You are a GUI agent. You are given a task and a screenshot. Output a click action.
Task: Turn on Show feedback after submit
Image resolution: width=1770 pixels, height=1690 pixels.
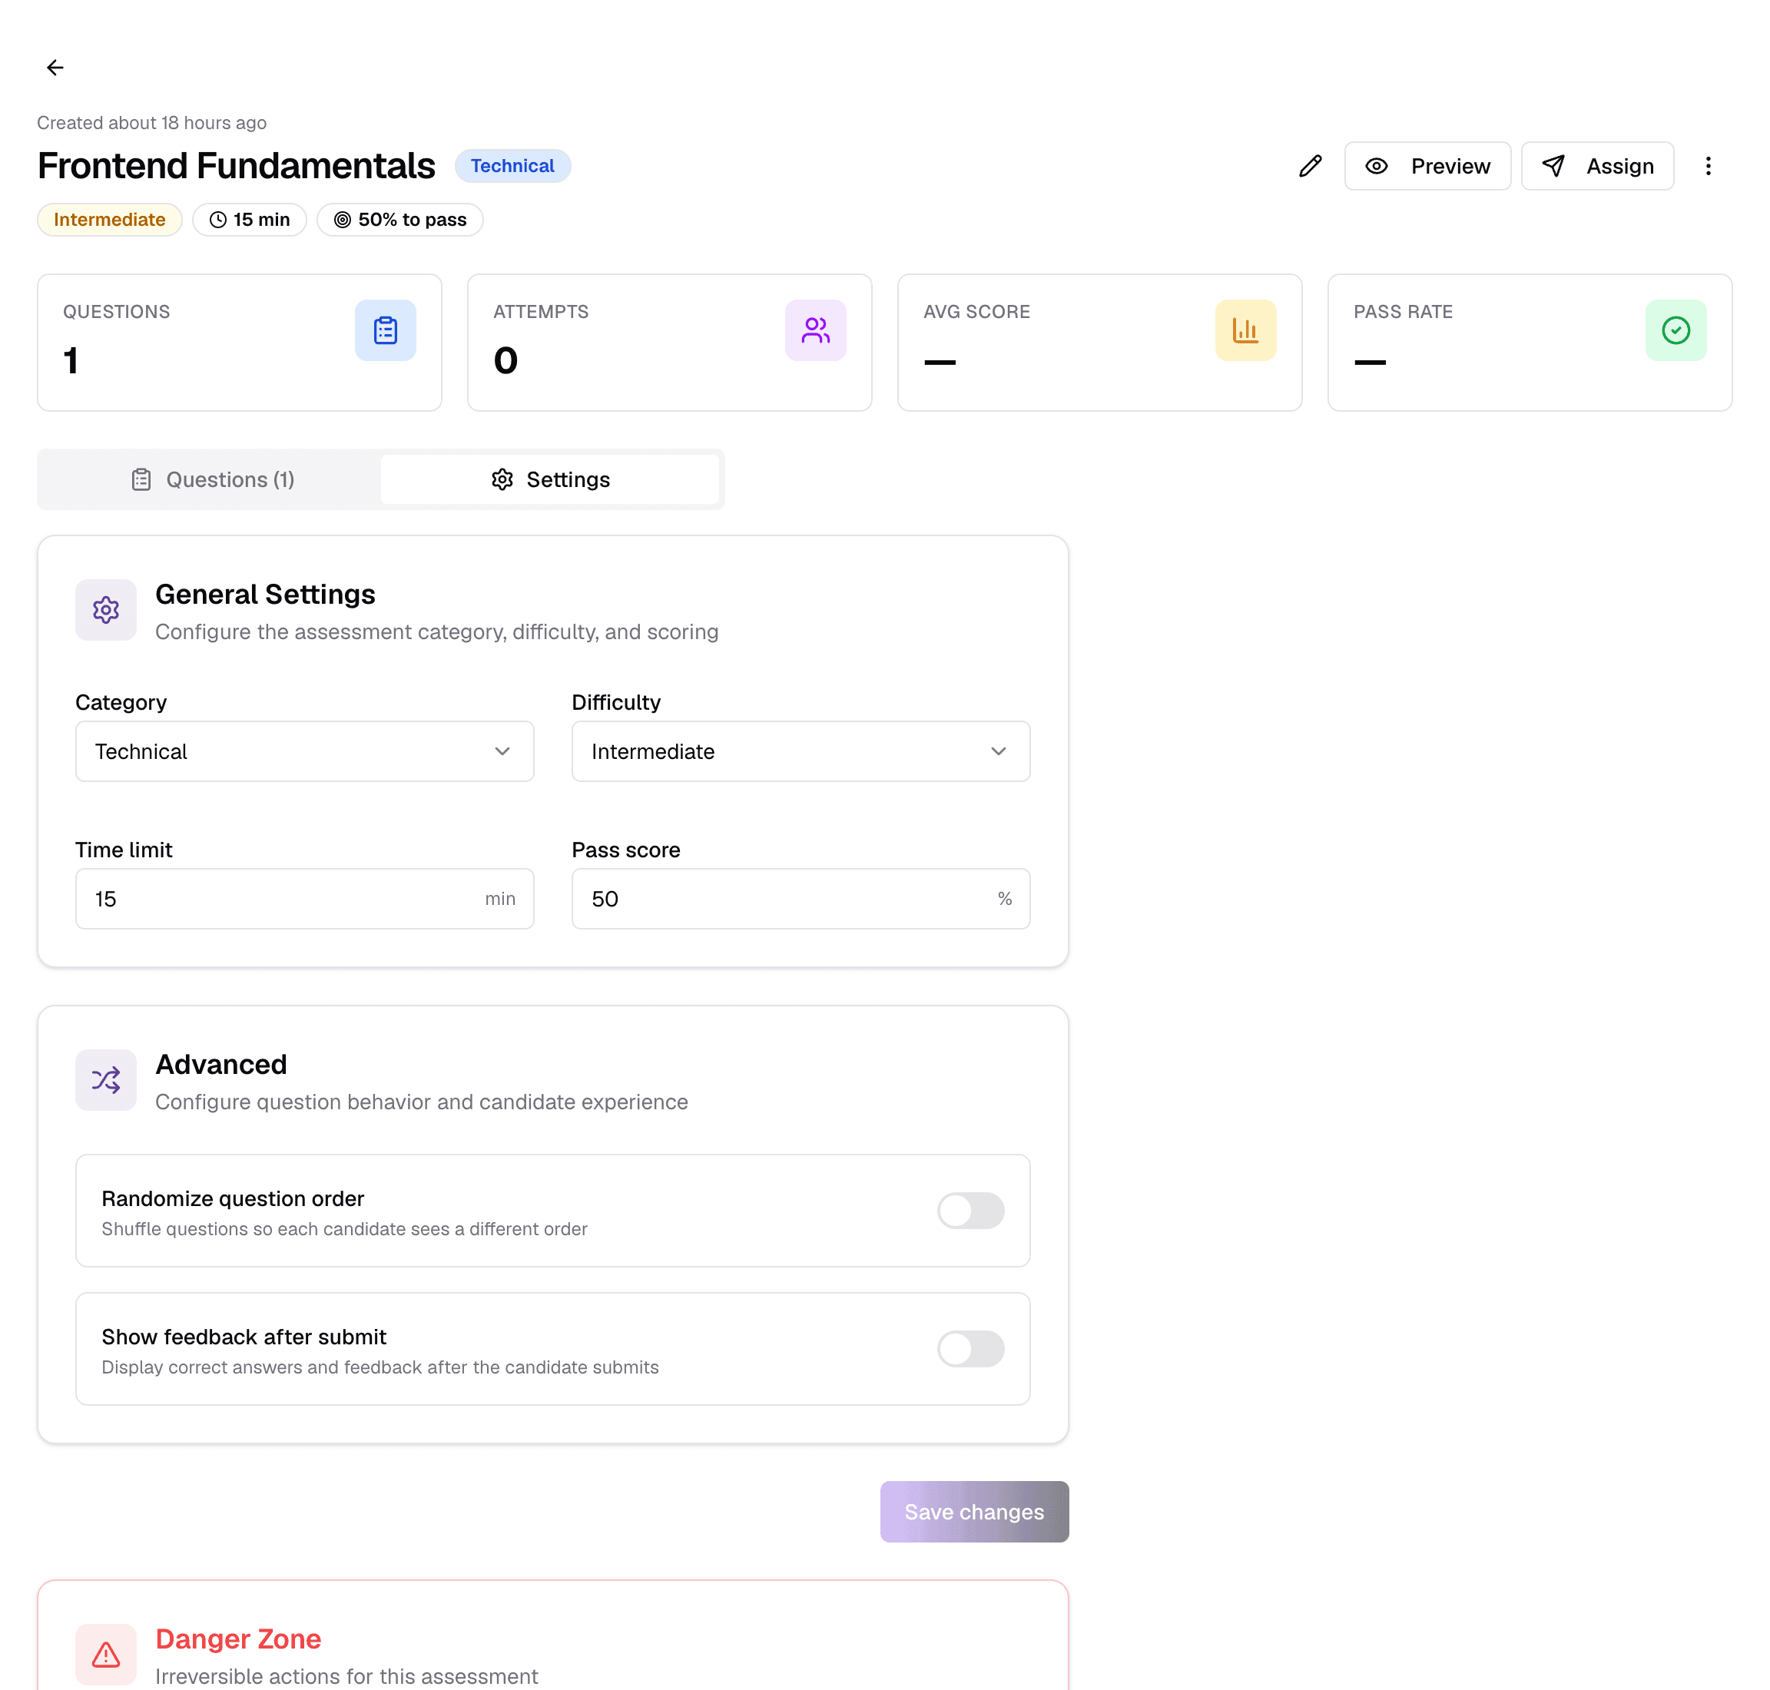pos(970,1349)
